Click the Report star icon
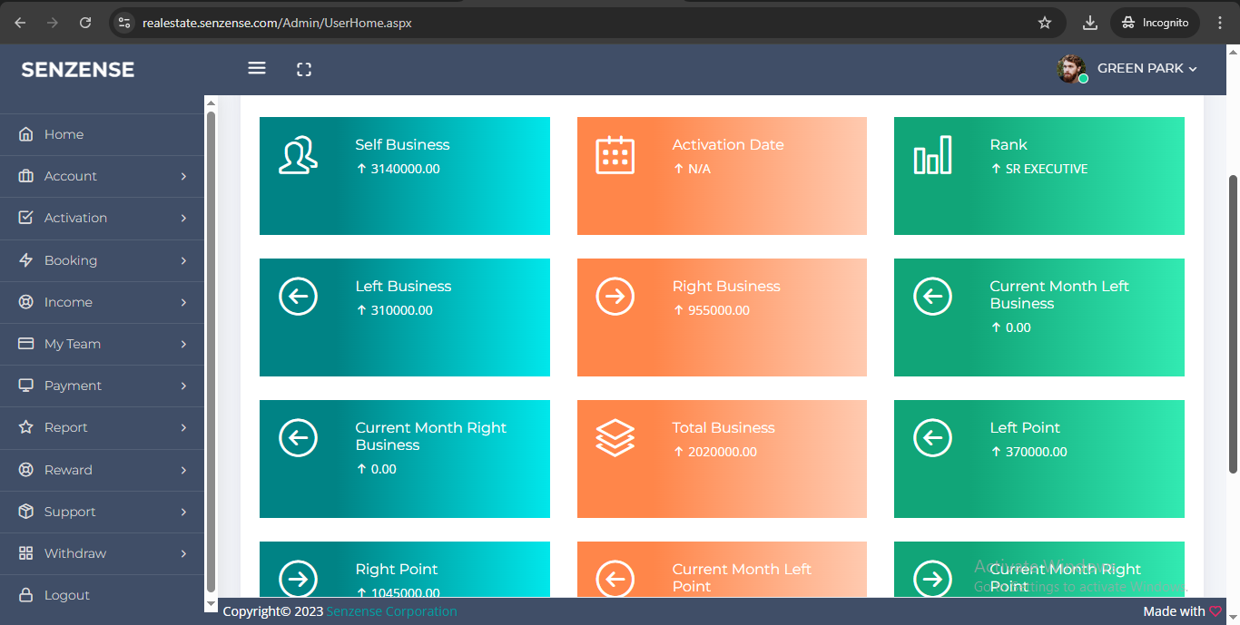 (26, 427)
